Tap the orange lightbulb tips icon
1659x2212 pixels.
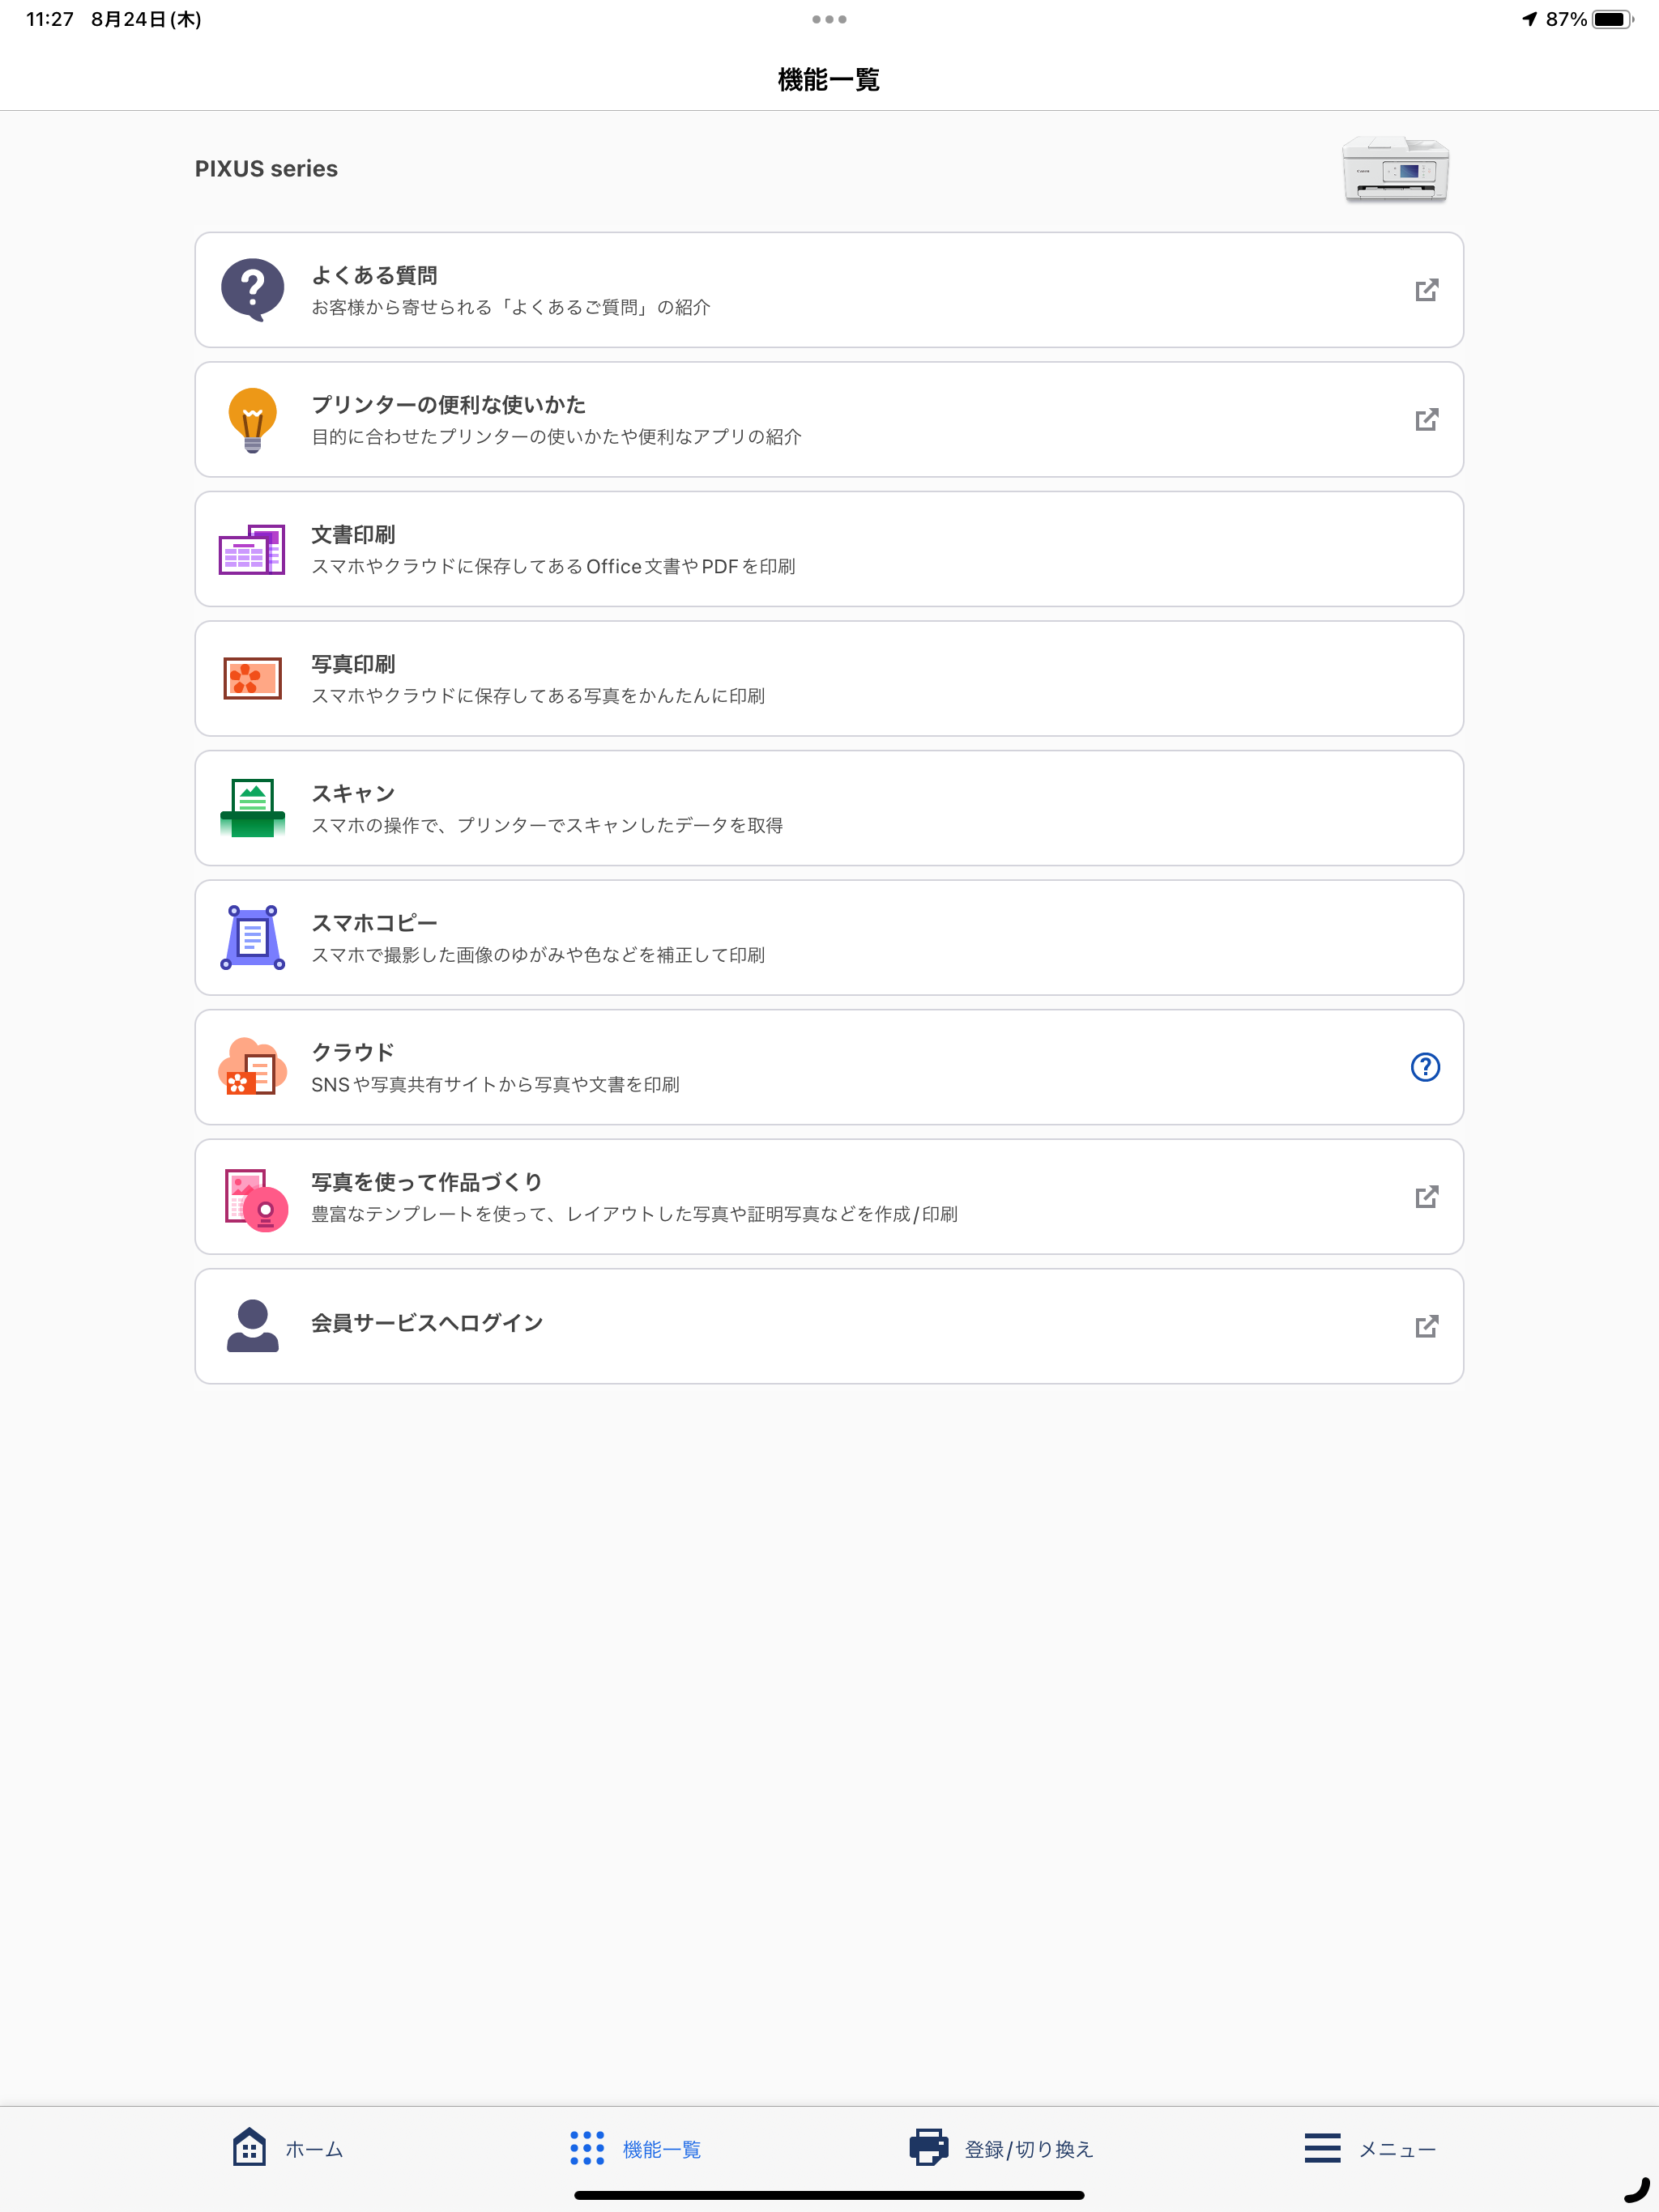click(x=252, y=420)
